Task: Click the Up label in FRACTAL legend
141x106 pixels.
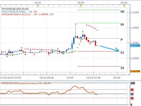Action: tap(30, 12)
